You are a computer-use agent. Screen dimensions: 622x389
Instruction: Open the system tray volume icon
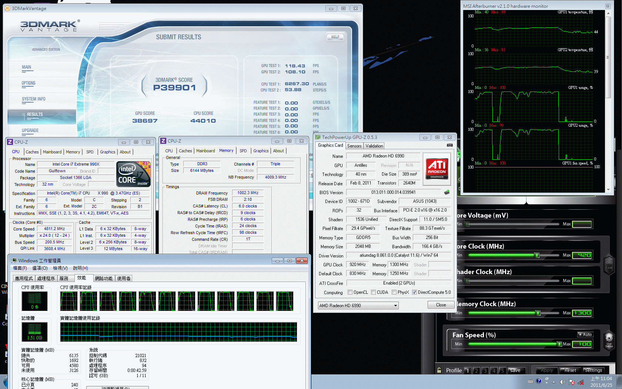pyautogui.click(x=562, y=382)
